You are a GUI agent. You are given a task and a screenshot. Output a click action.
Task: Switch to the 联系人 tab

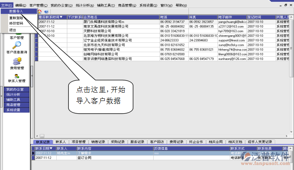point(61,142)
